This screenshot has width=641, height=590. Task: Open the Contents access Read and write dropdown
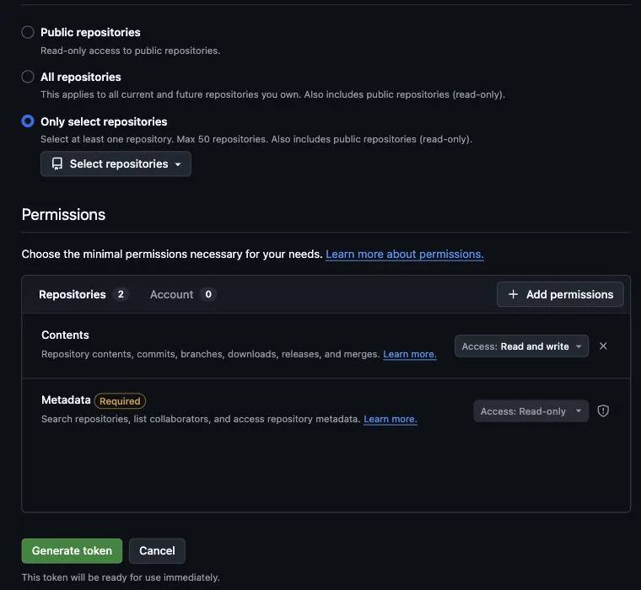tap(521, 346)
